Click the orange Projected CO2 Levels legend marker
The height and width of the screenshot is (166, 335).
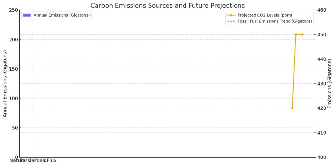pyautogui.click(x=231, y=15)
